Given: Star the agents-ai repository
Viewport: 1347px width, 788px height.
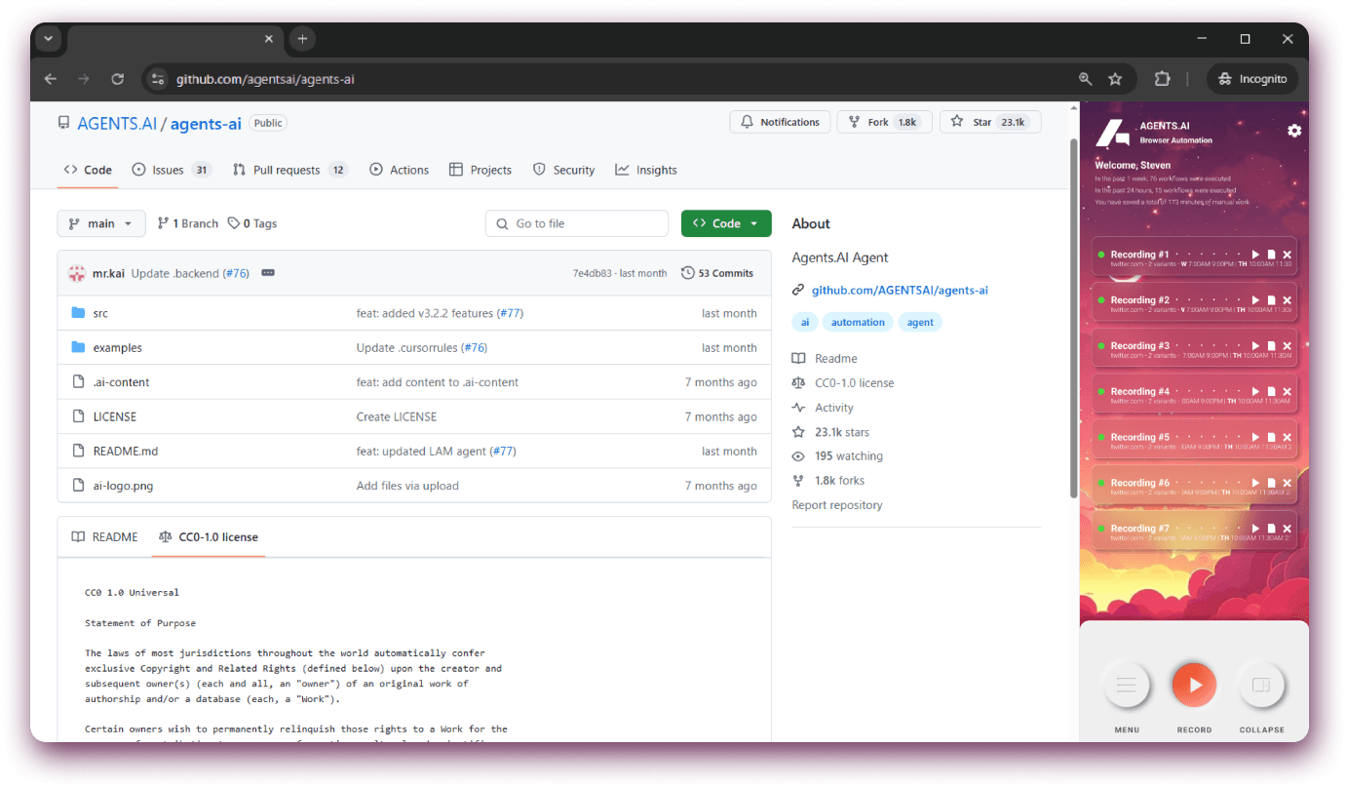Looking at the screenshot, I should [989, 122].
